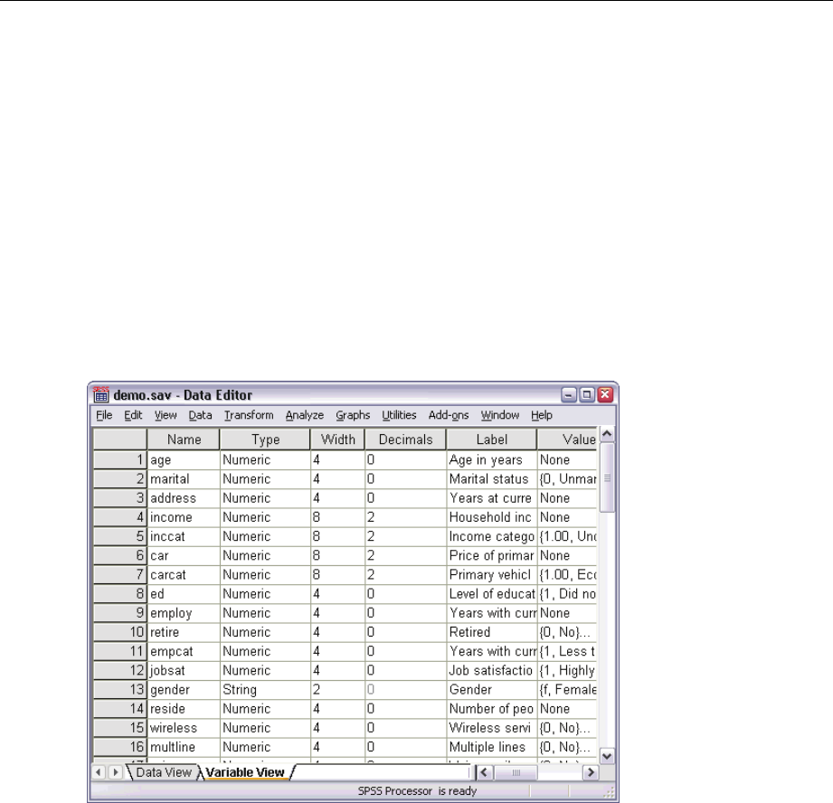This screenshot has width=833, height=803.
Task: Click the '{f, Female' values cell
Action: pos(567,690)
